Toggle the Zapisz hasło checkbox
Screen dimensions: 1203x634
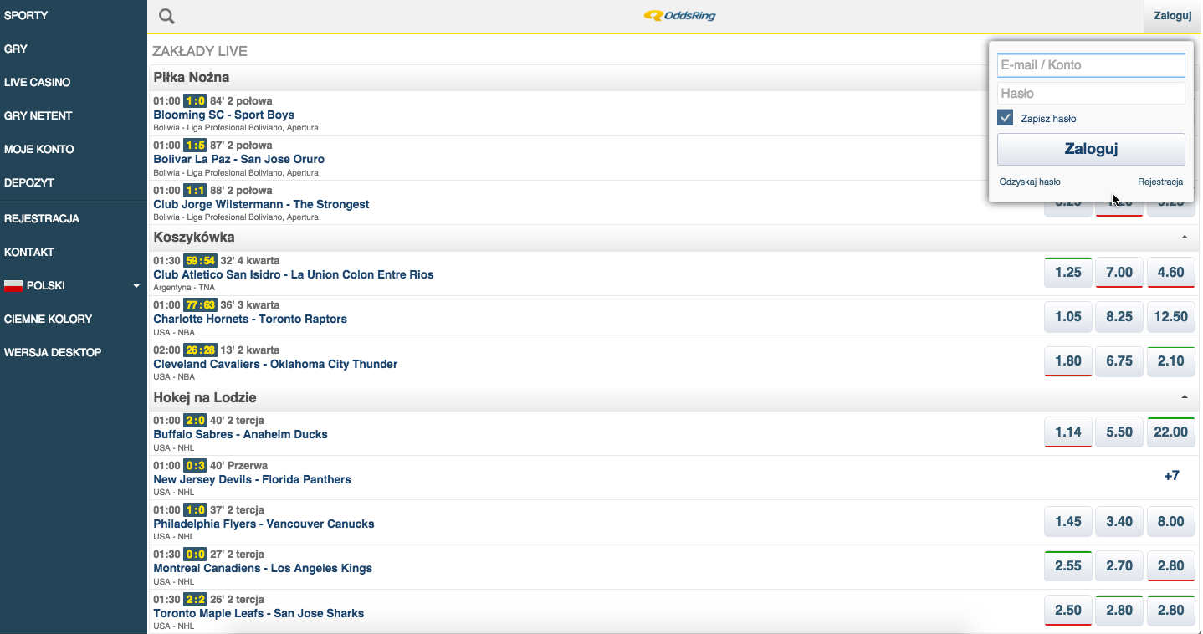[1006, 118]
